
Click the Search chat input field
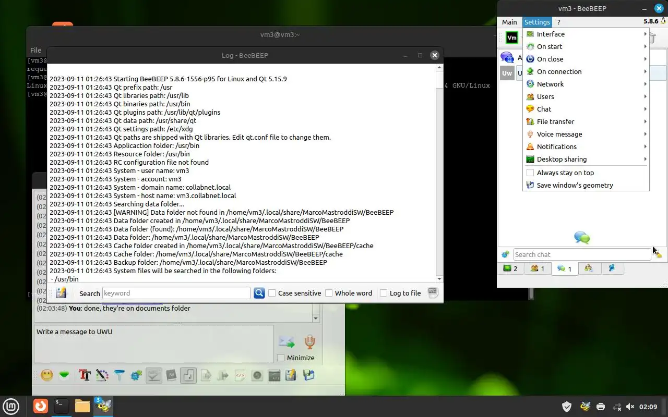point(582,254)
